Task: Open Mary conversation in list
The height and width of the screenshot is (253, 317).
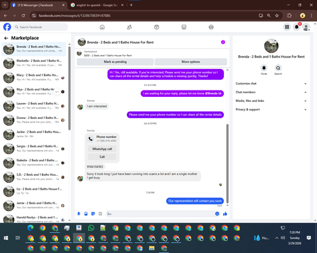Action: [34, 77]
